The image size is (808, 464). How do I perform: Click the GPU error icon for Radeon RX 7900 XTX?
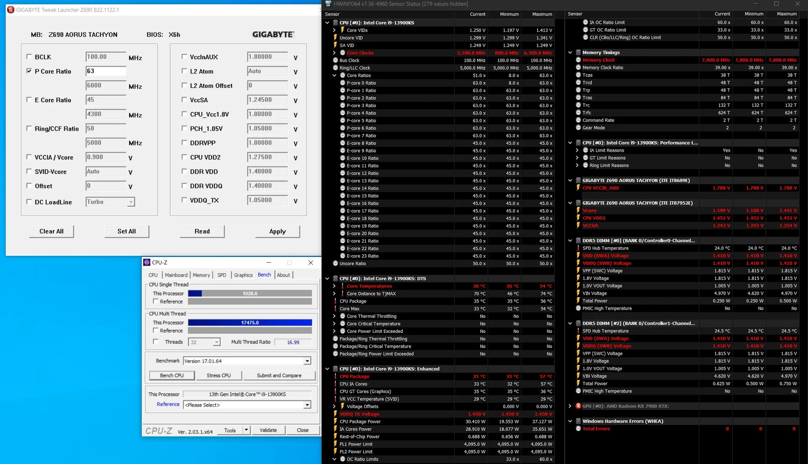(578, 406)
